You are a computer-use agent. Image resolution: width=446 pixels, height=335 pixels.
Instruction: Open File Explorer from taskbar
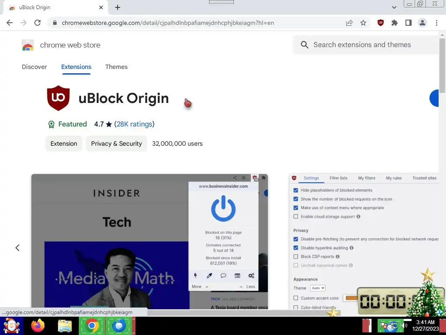(65, 326)
